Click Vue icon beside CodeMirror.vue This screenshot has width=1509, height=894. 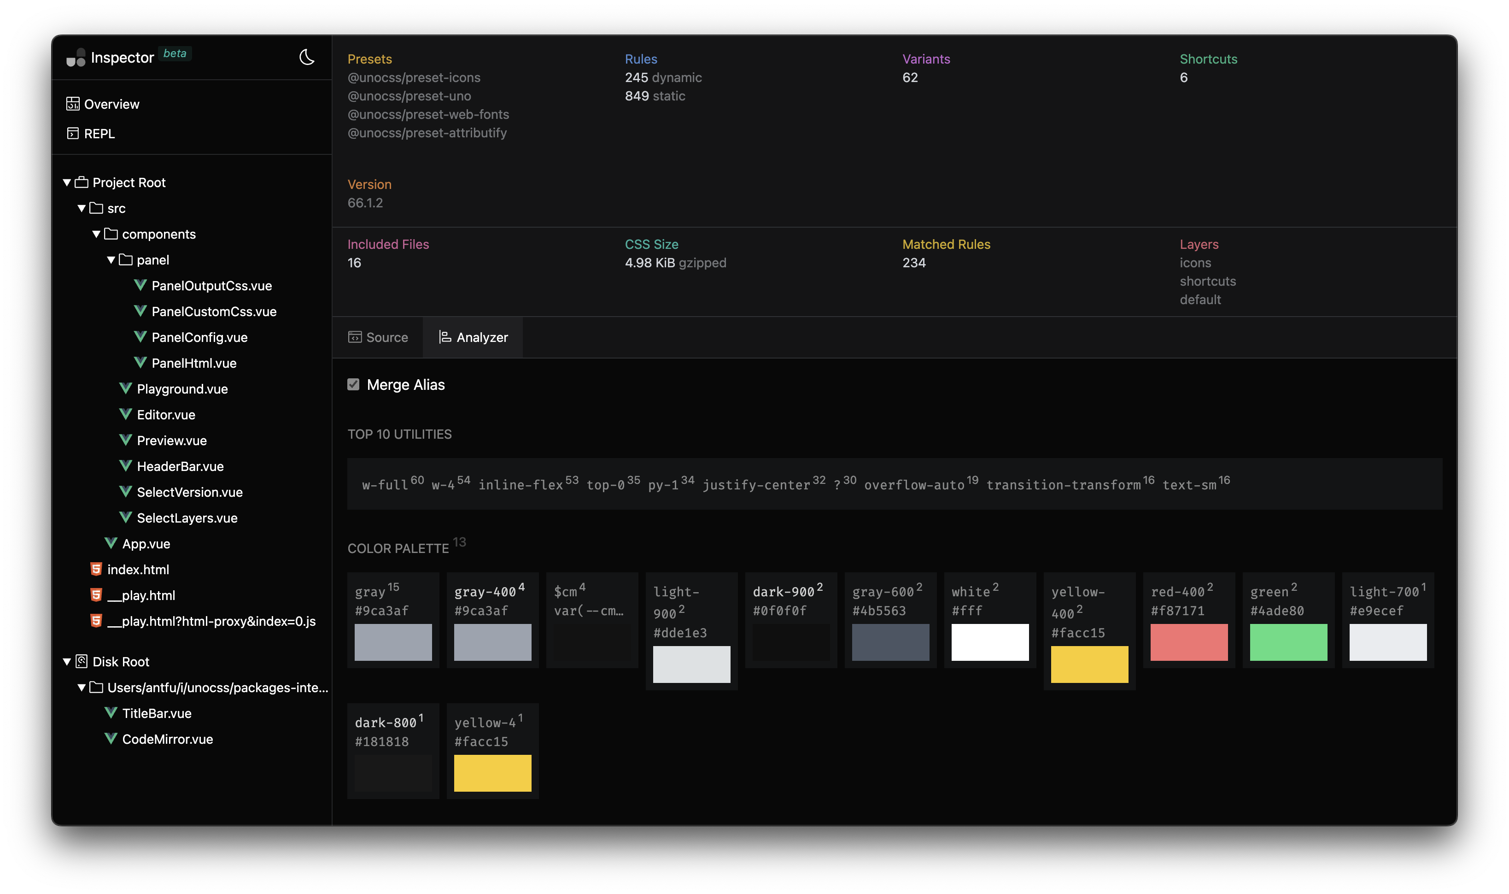111,739
